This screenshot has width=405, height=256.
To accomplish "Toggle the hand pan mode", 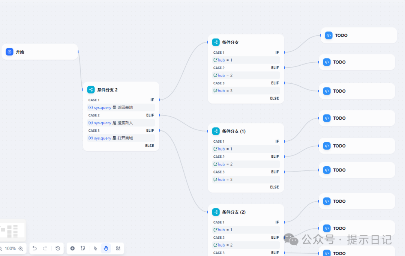I will (106, 248).
